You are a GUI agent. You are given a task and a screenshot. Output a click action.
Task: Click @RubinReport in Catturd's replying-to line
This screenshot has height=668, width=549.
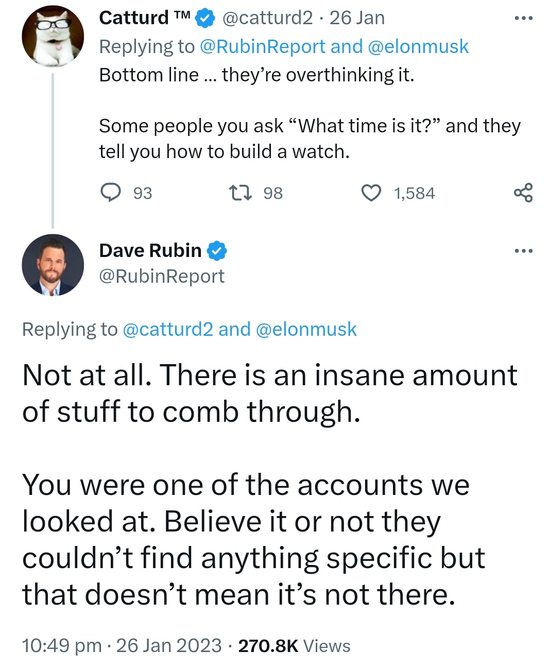coord(262,46)
